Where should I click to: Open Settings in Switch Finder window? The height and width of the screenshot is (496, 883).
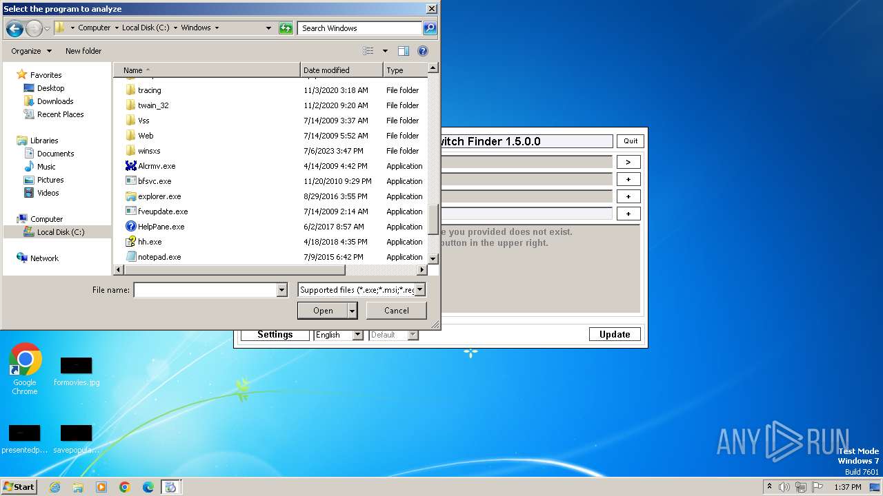275,335
